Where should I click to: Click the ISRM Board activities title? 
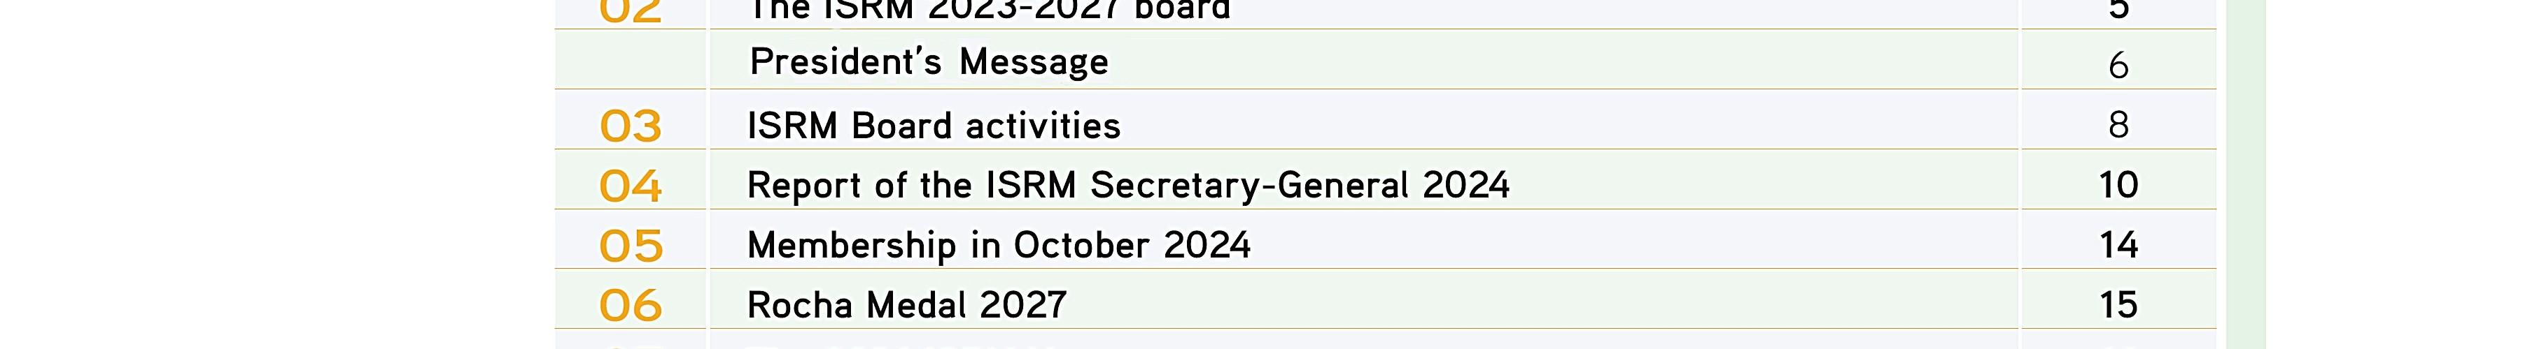coord(933,126)
